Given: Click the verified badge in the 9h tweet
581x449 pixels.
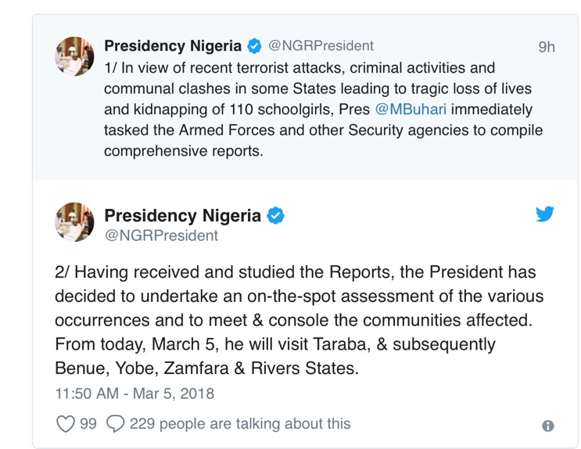Looking at the screenshot, I should tap(255, 47).
